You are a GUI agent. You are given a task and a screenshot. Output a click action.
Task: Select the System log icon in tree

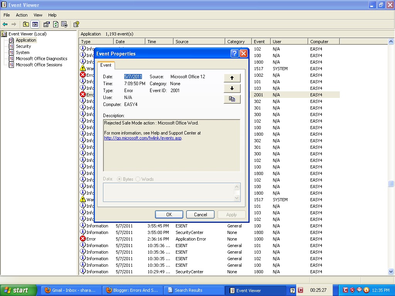pos(11,52)
